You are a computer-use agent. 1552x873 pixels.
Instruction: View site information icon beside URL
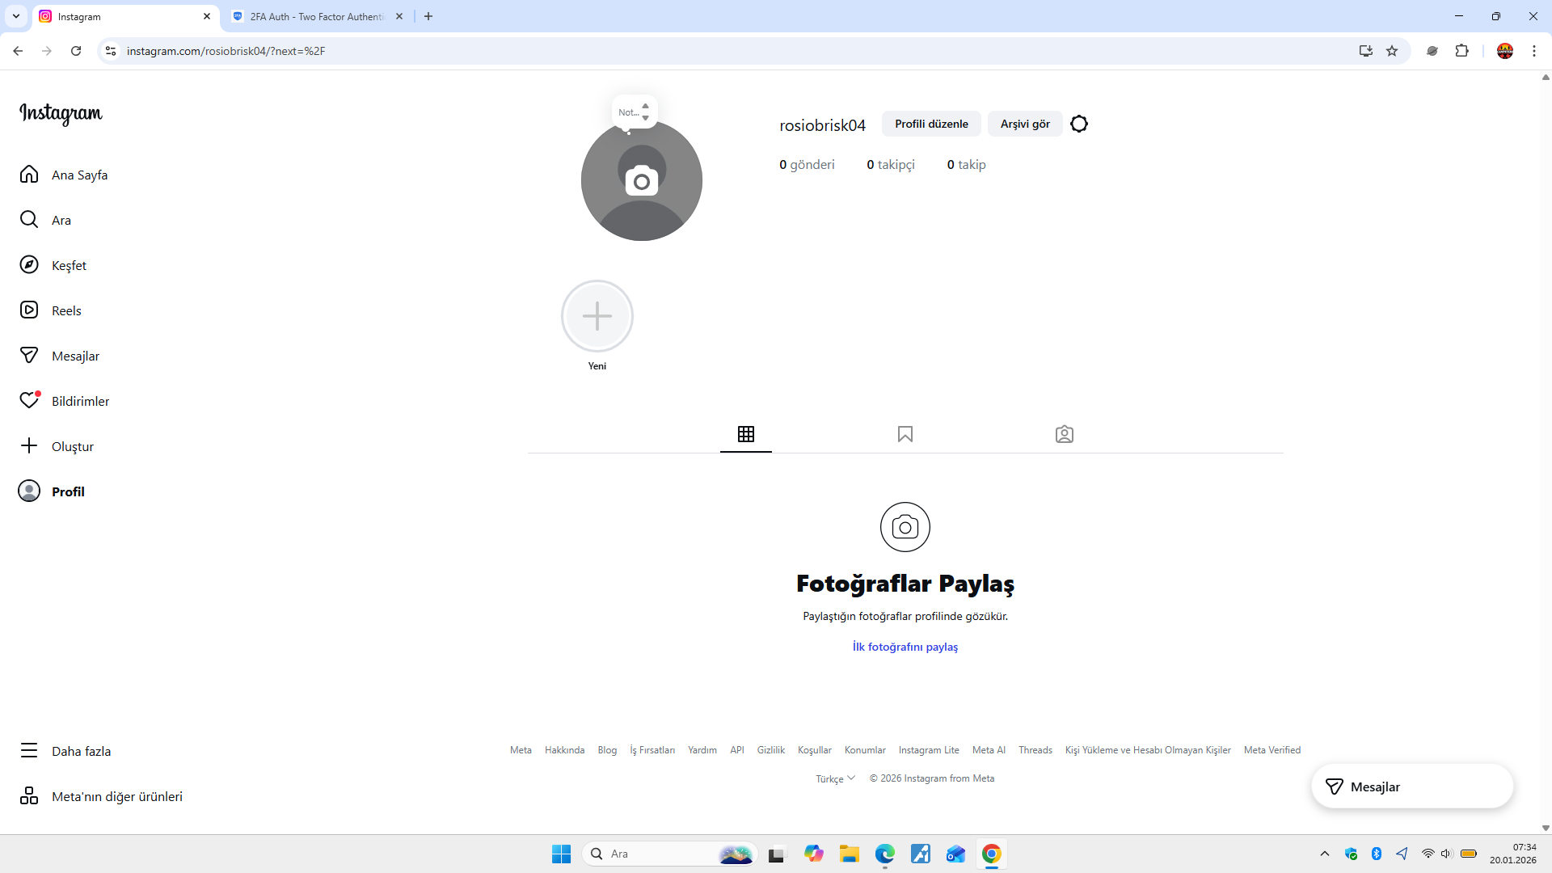tap(111, 51)
